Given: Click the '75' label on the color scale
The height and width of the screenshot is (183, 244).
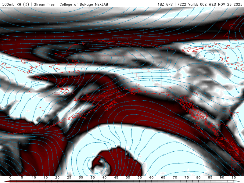Looking at the screenshot, I should tap(187, 178).
